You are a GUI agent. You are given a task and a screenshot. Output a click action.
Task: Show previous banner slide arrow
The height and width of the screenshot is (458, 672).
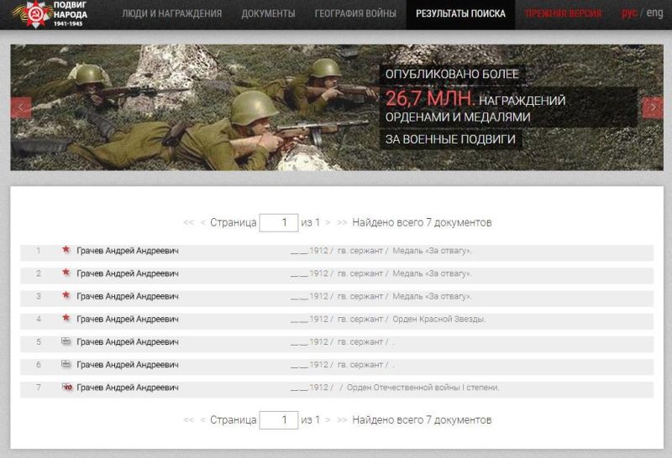[21, 107]
